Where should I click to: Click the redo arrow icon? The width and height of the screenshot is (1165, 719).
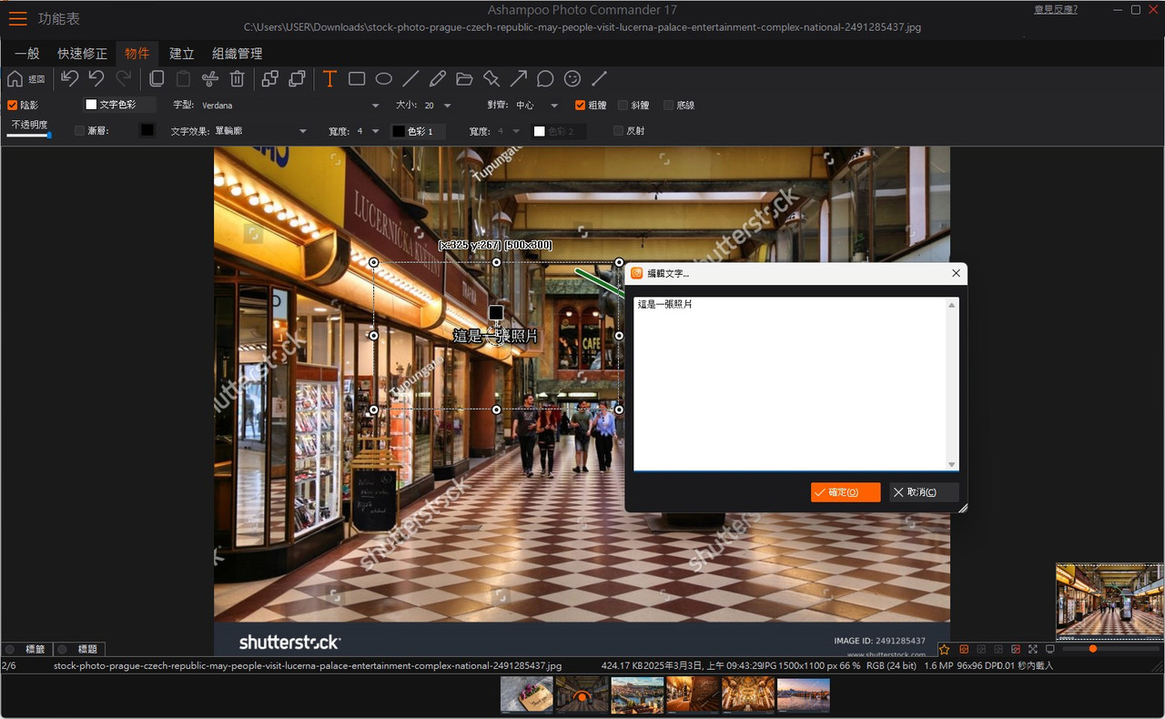(124, 79)
